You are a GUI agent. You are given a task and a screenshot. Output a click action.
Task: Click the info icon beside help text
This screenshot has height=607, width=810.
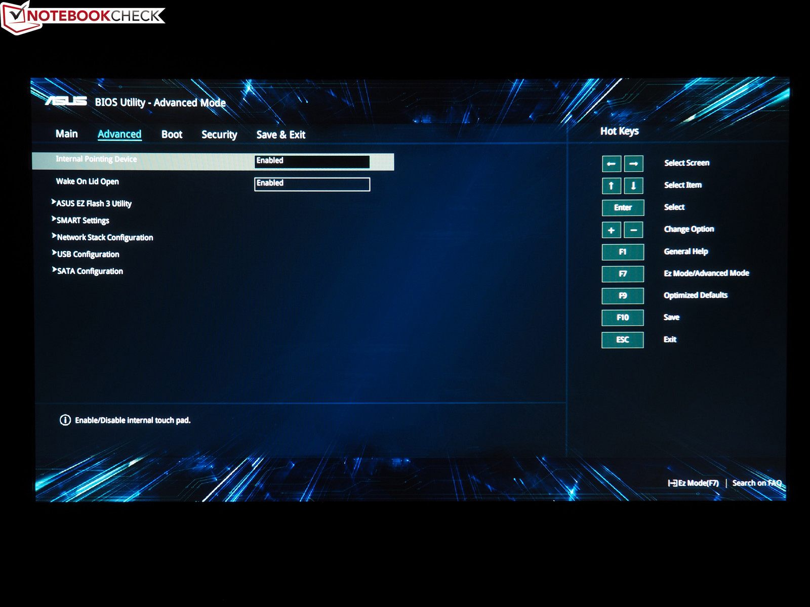[65, 420]
